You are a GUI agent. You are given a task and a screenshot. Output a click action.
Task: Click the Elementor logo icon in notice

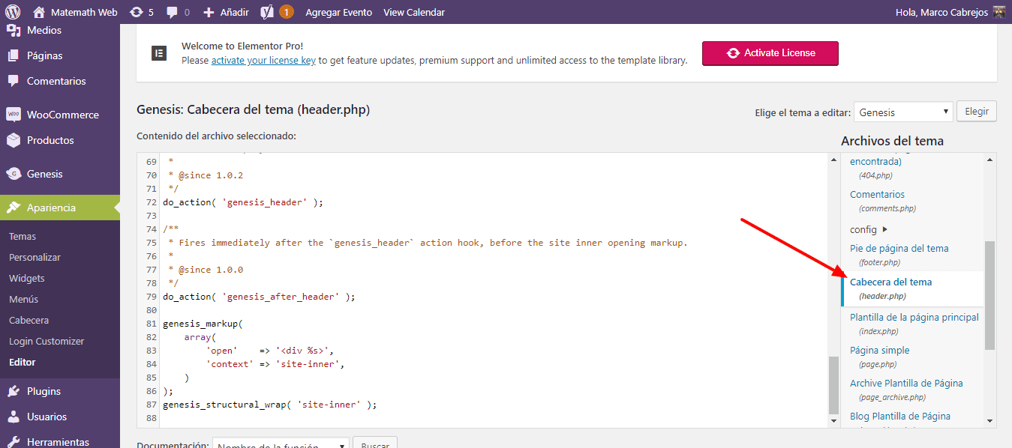tap(159, 53)
